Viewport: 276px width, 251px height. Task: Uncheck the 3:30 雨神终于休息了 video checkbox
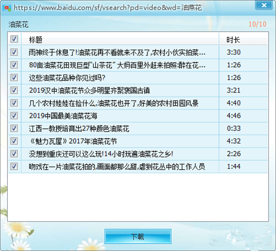(x=14, y=53)
